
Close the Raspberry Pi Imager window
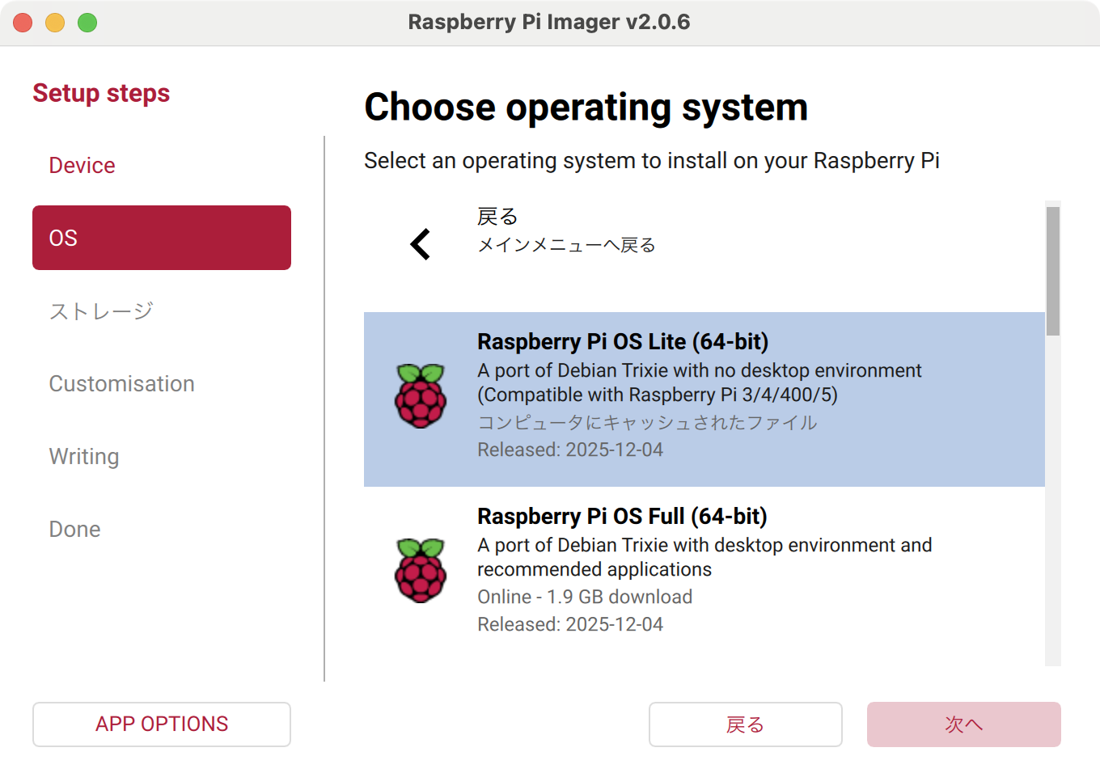click(23, 23)
